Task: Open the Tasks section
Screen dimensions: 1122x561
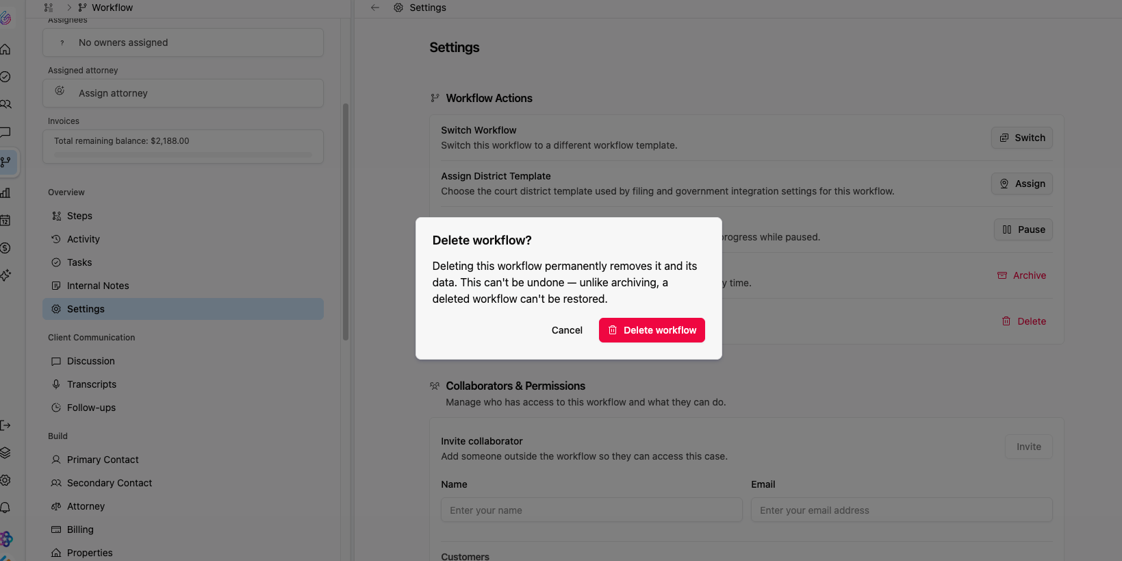Action: 183,262
